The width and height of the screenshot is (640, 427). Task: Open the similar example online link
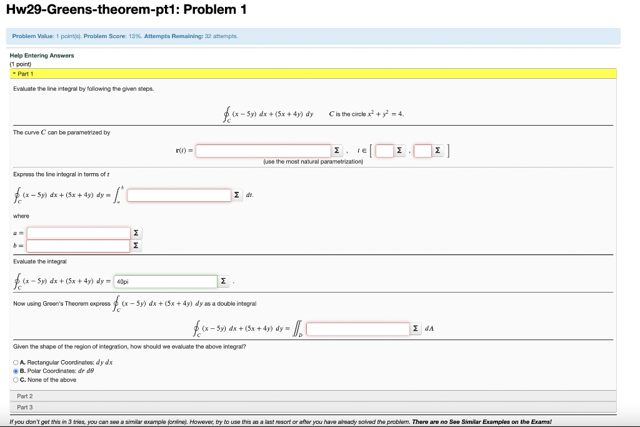(176, 421)
